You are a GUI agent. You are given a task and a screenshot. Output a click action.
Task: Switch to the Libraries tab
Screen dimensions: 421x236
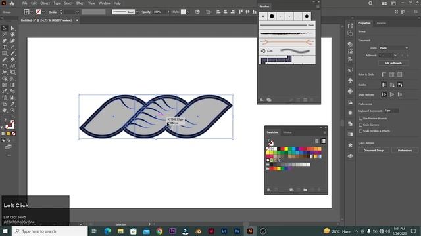click(380, 24)
